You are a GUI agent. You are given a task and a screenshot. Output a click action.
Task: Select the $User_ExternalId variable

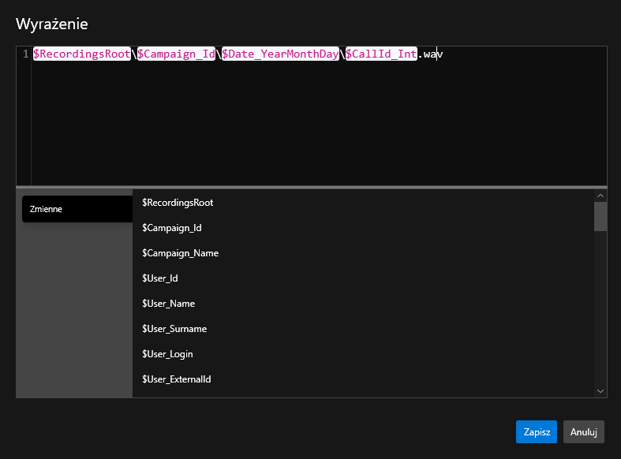(x=176, y=379)
